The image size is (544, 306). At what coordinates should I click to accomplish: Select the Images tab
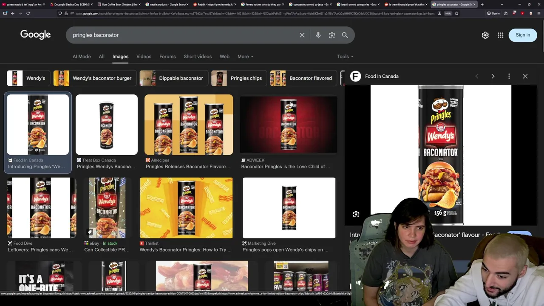(120, 57)
